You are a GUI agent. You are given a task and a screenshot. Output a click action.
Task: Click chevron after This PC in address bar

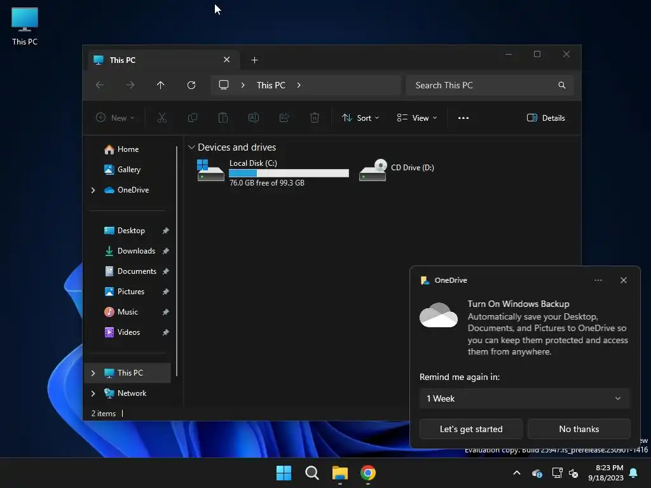pos(299,85)
